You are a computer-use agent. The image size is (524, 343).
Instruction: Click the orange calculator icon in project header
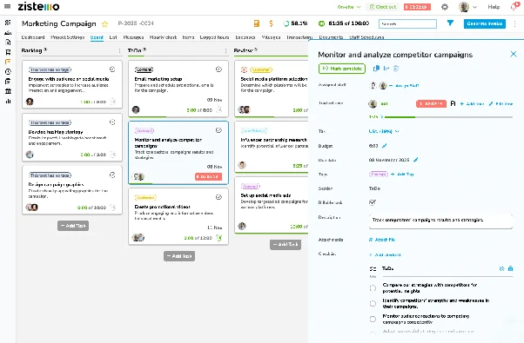tap(257, 23)
